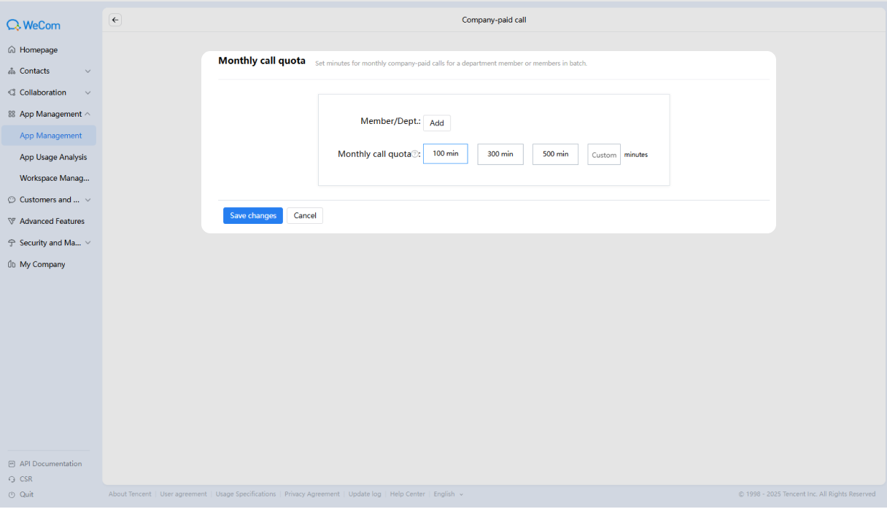Image resolution: width=887 pixels, height=509 pixels.
Task: Expand the Contacts menu chevron
Action: pyautogui.click(x=88, y=71)
